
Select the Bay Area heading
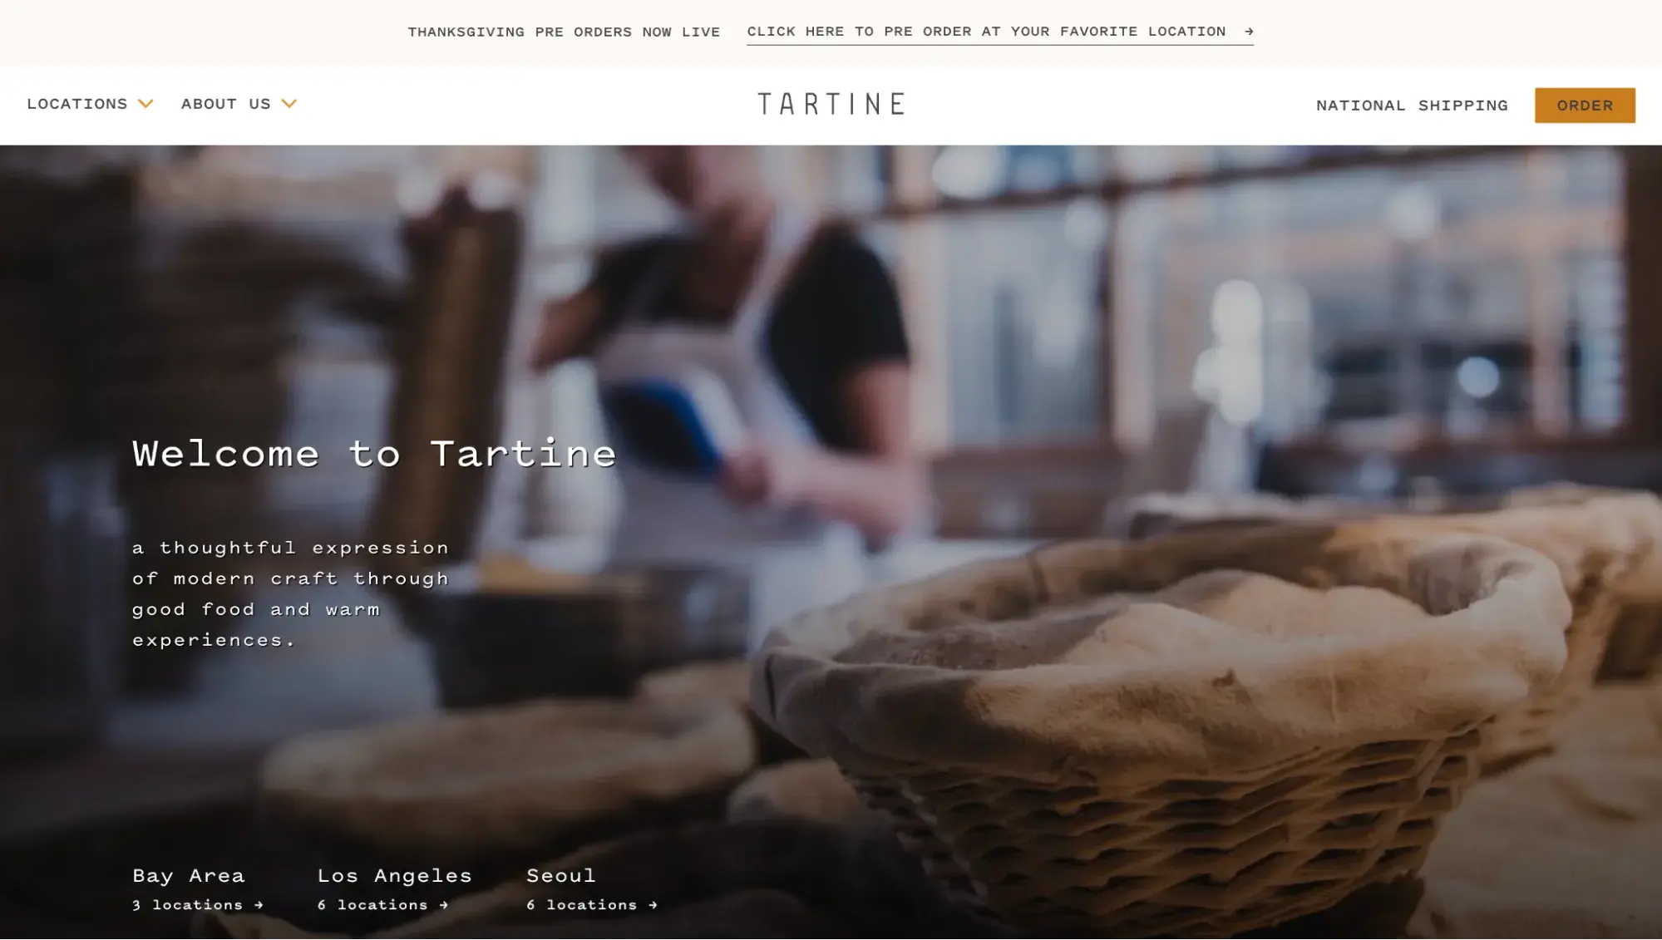point(189,876)
